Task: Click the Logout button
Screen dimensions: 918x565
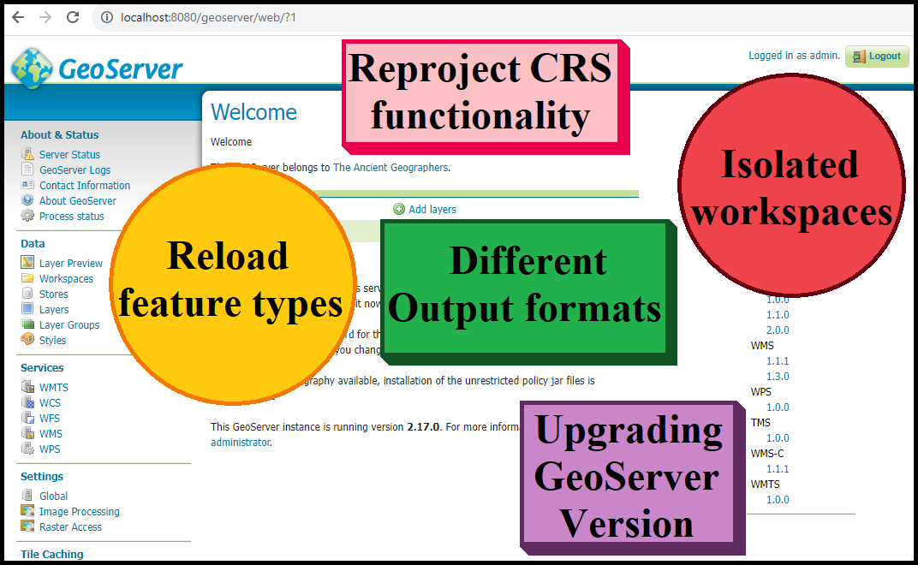Action: [x=876, y=56]
